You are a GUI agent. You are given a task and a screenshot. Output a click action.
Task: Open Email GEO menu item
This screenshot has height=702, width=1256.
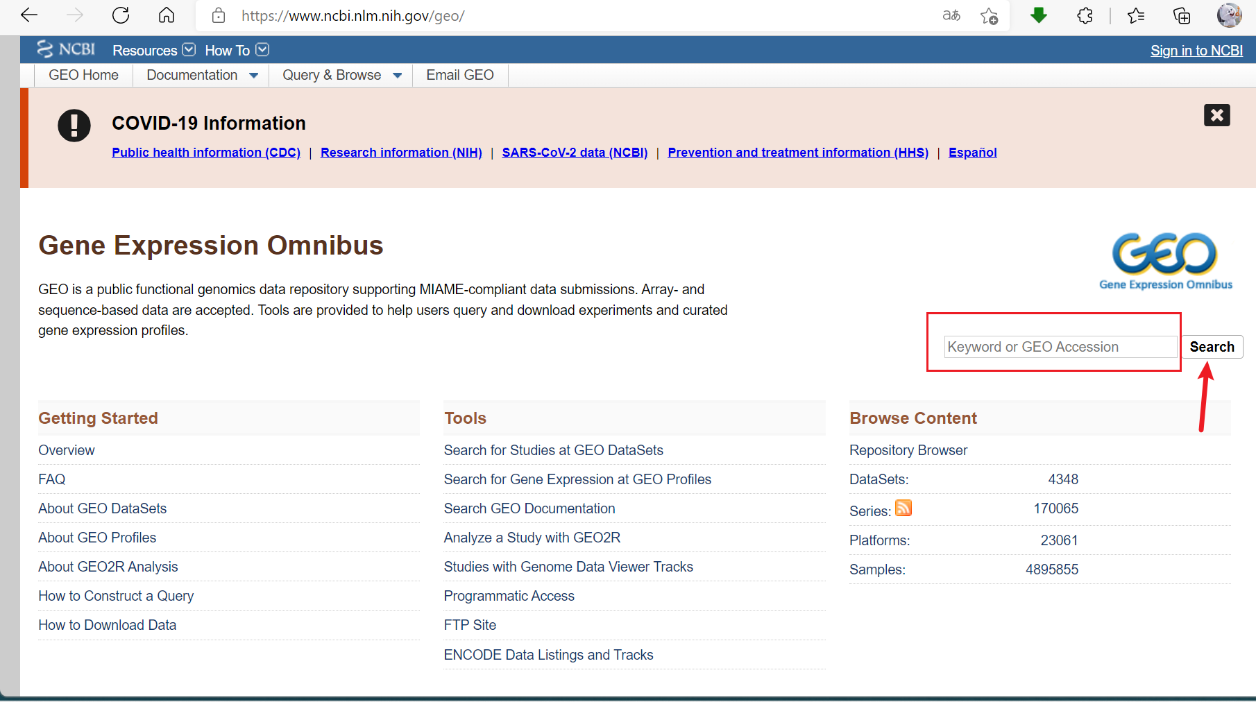[x=460, y=75]
